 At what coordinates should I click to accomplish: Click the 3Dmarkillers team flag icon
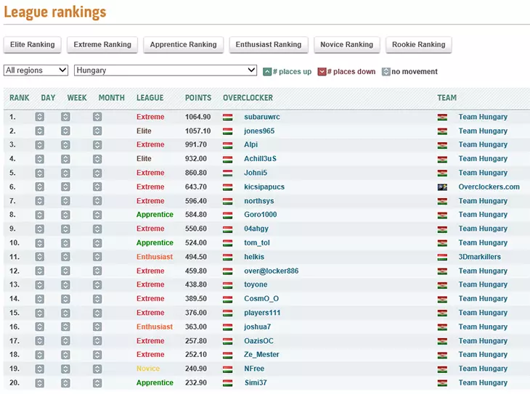pyautogui.click(x=442, y=257)
